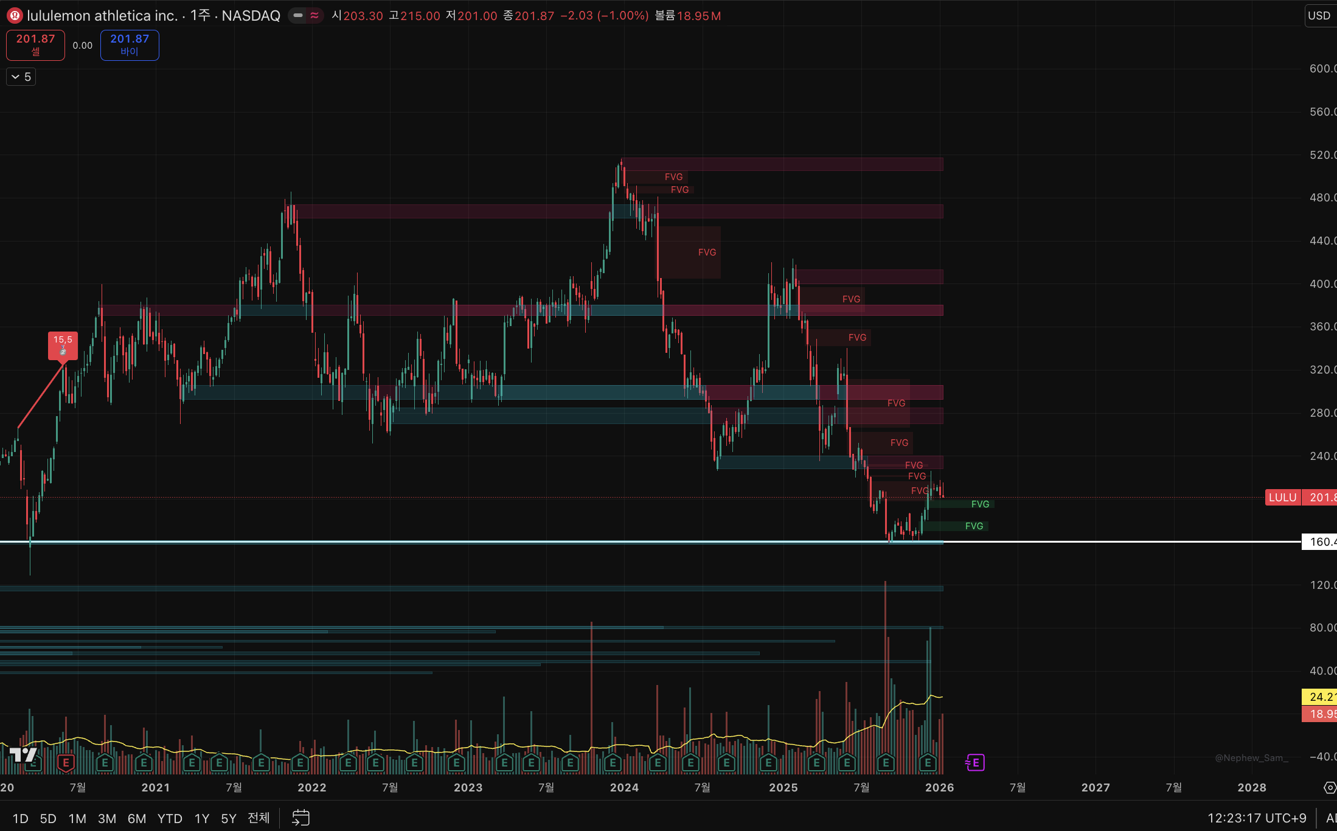Click the TradingView logo
This screenshot has height=831, width=1337.
click(x=23, y=755)
